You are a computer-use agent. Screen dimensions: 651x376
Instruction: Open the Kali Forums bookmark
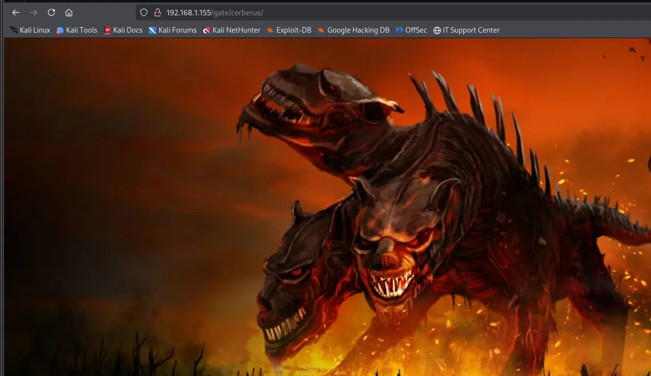click(173, 30)
